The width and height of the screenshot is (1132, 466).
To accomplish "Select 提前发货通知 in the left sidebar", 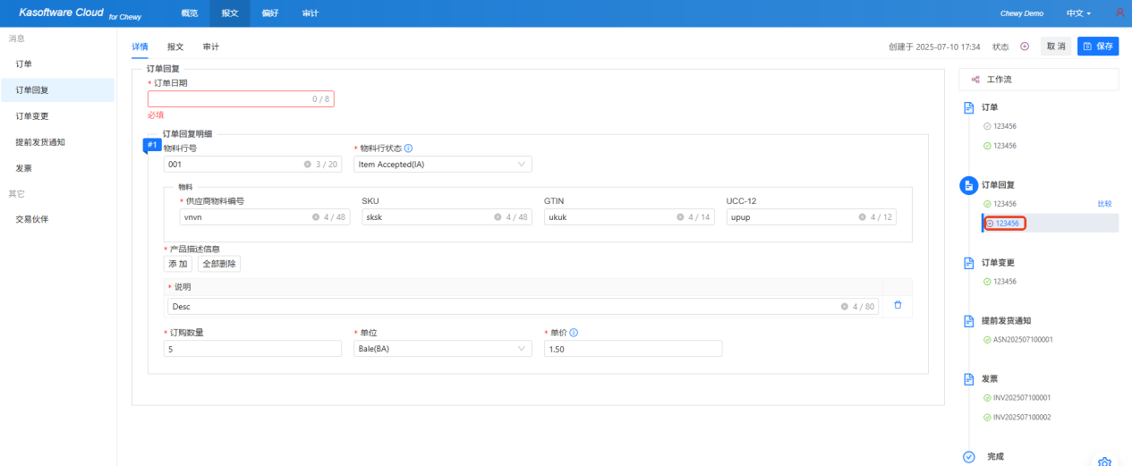I will 40,142.
